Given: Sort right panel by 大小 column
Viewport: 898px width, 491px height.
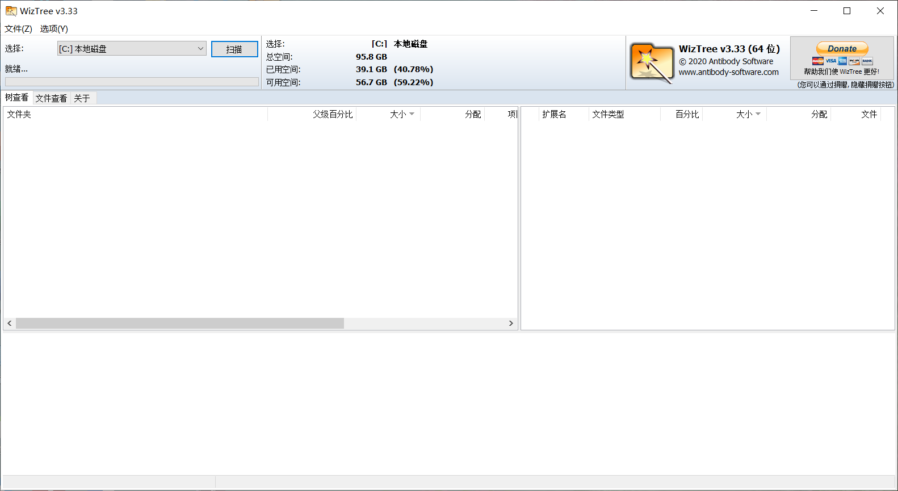Looking at the screenshot, I should [x=735, y=114].
